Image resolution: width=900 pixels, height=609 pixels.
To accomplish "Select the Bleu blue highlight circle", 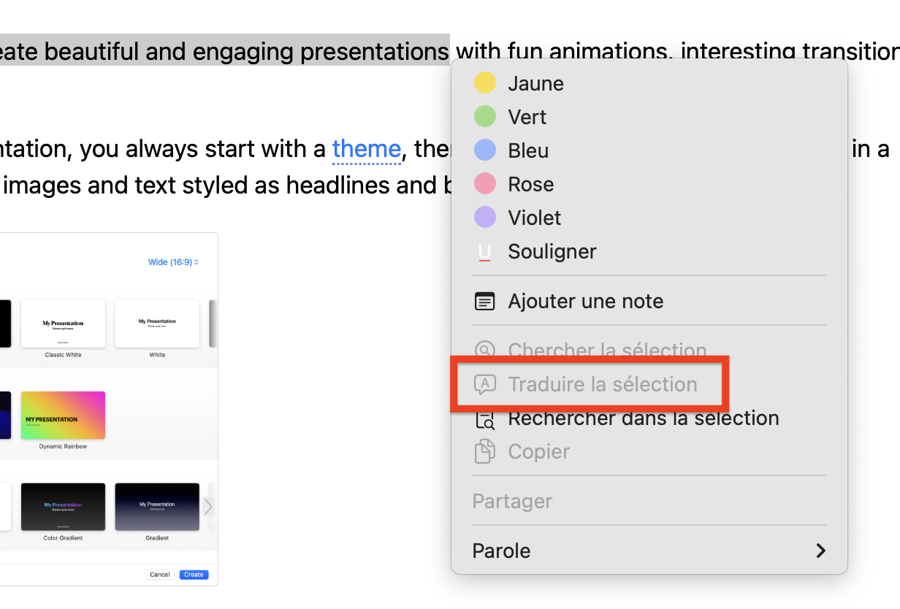I will point(485,150).
